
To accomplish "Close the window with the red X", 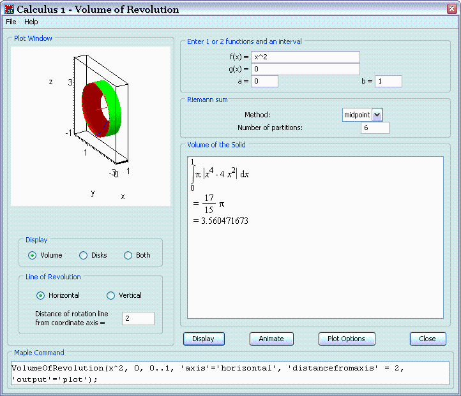I will [x=450, y=10].
